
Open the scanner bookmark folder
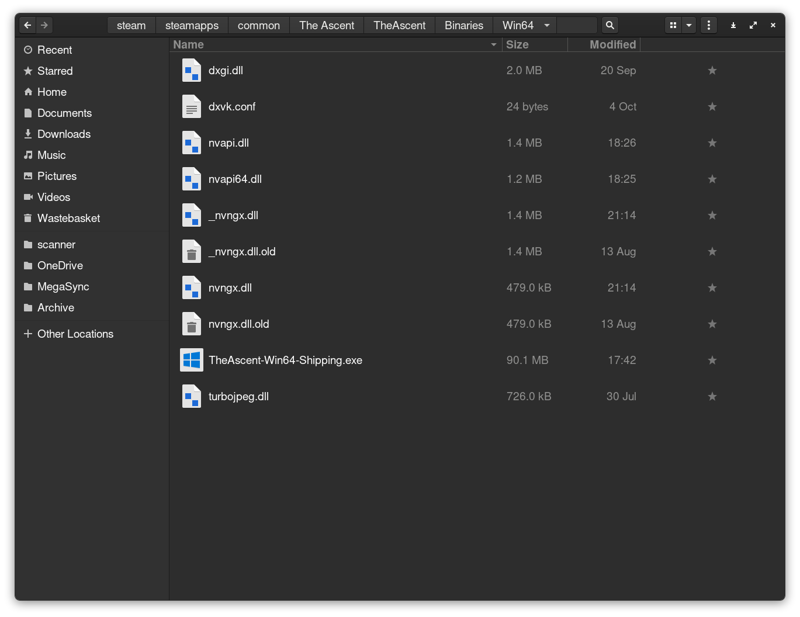click(92, 244)
